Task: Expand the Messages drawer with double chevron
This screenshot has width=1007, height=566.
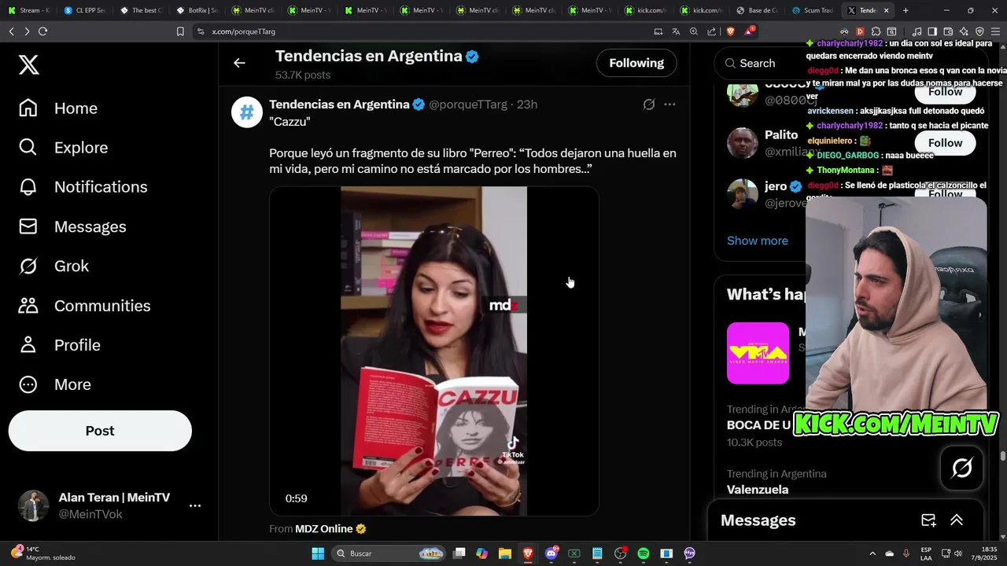Action: tap(957, 520)
